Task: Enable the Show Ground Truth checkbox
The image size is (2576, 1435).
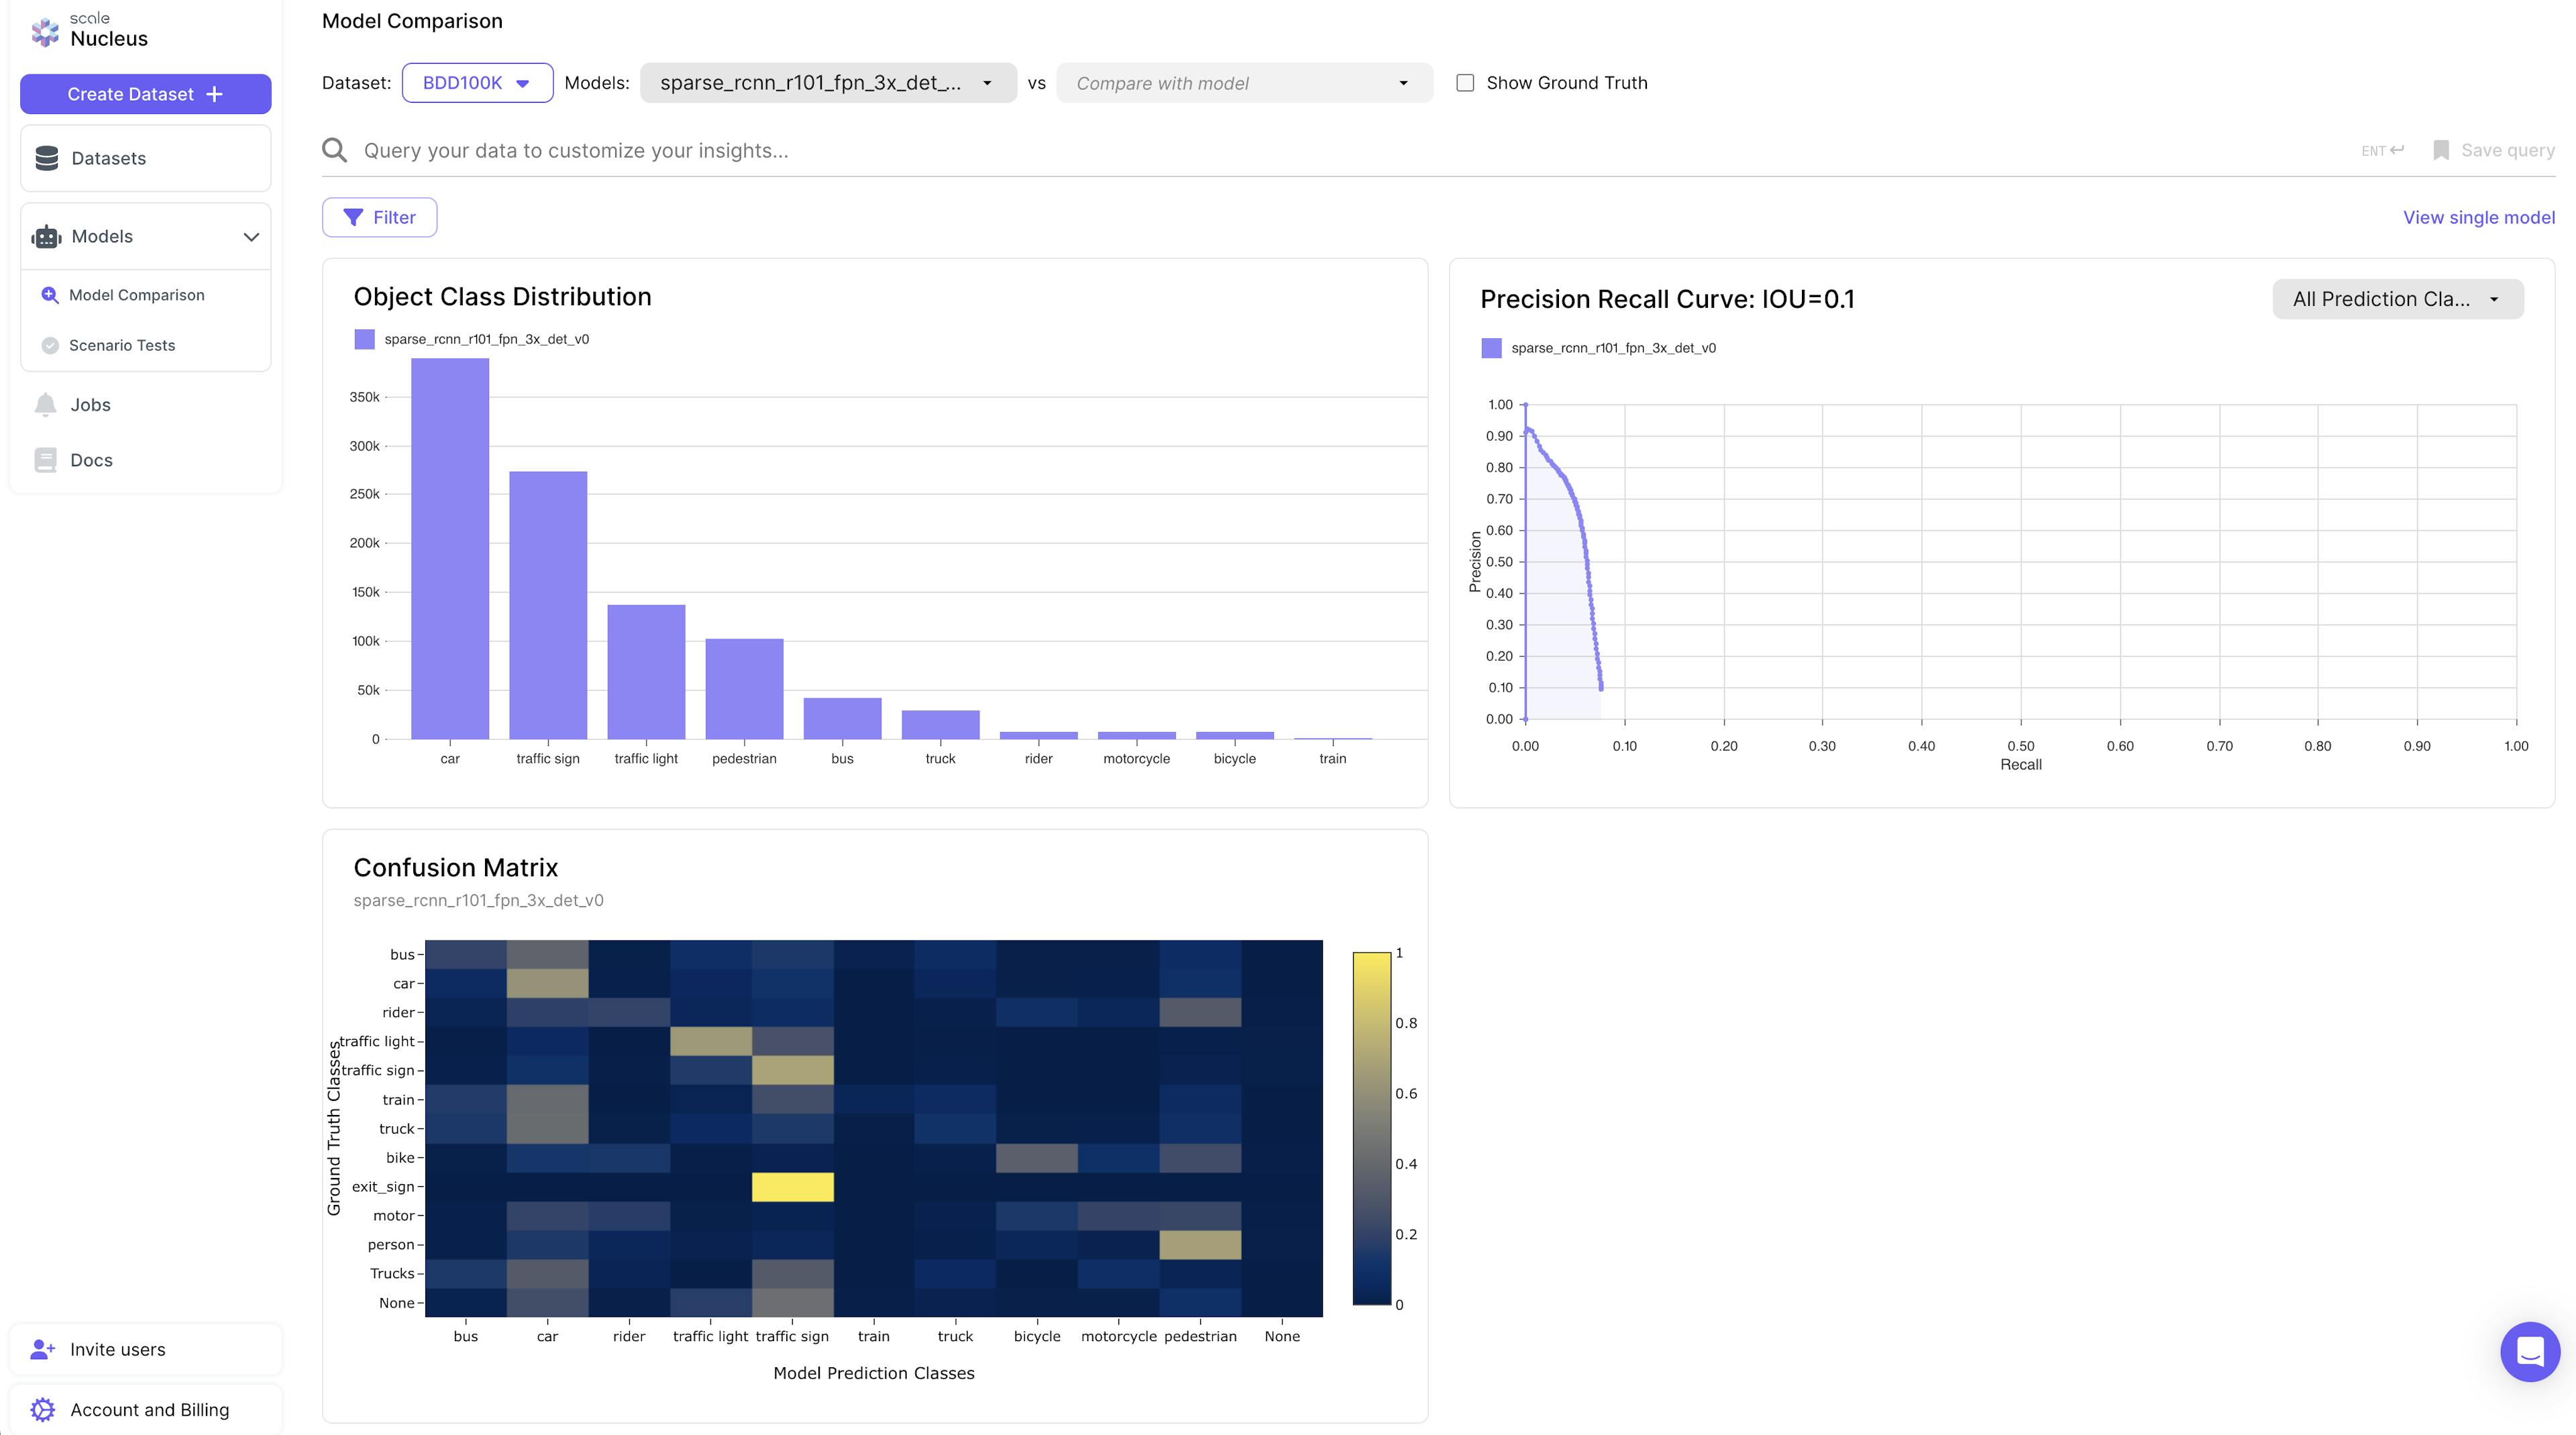Action: click(x=1465, y=83)
